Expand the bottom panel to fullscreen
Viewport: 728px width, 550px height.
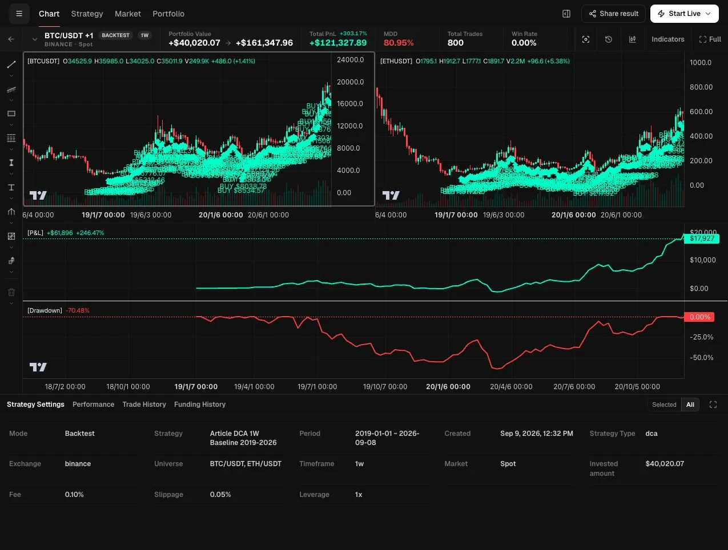tap(713, 405)
